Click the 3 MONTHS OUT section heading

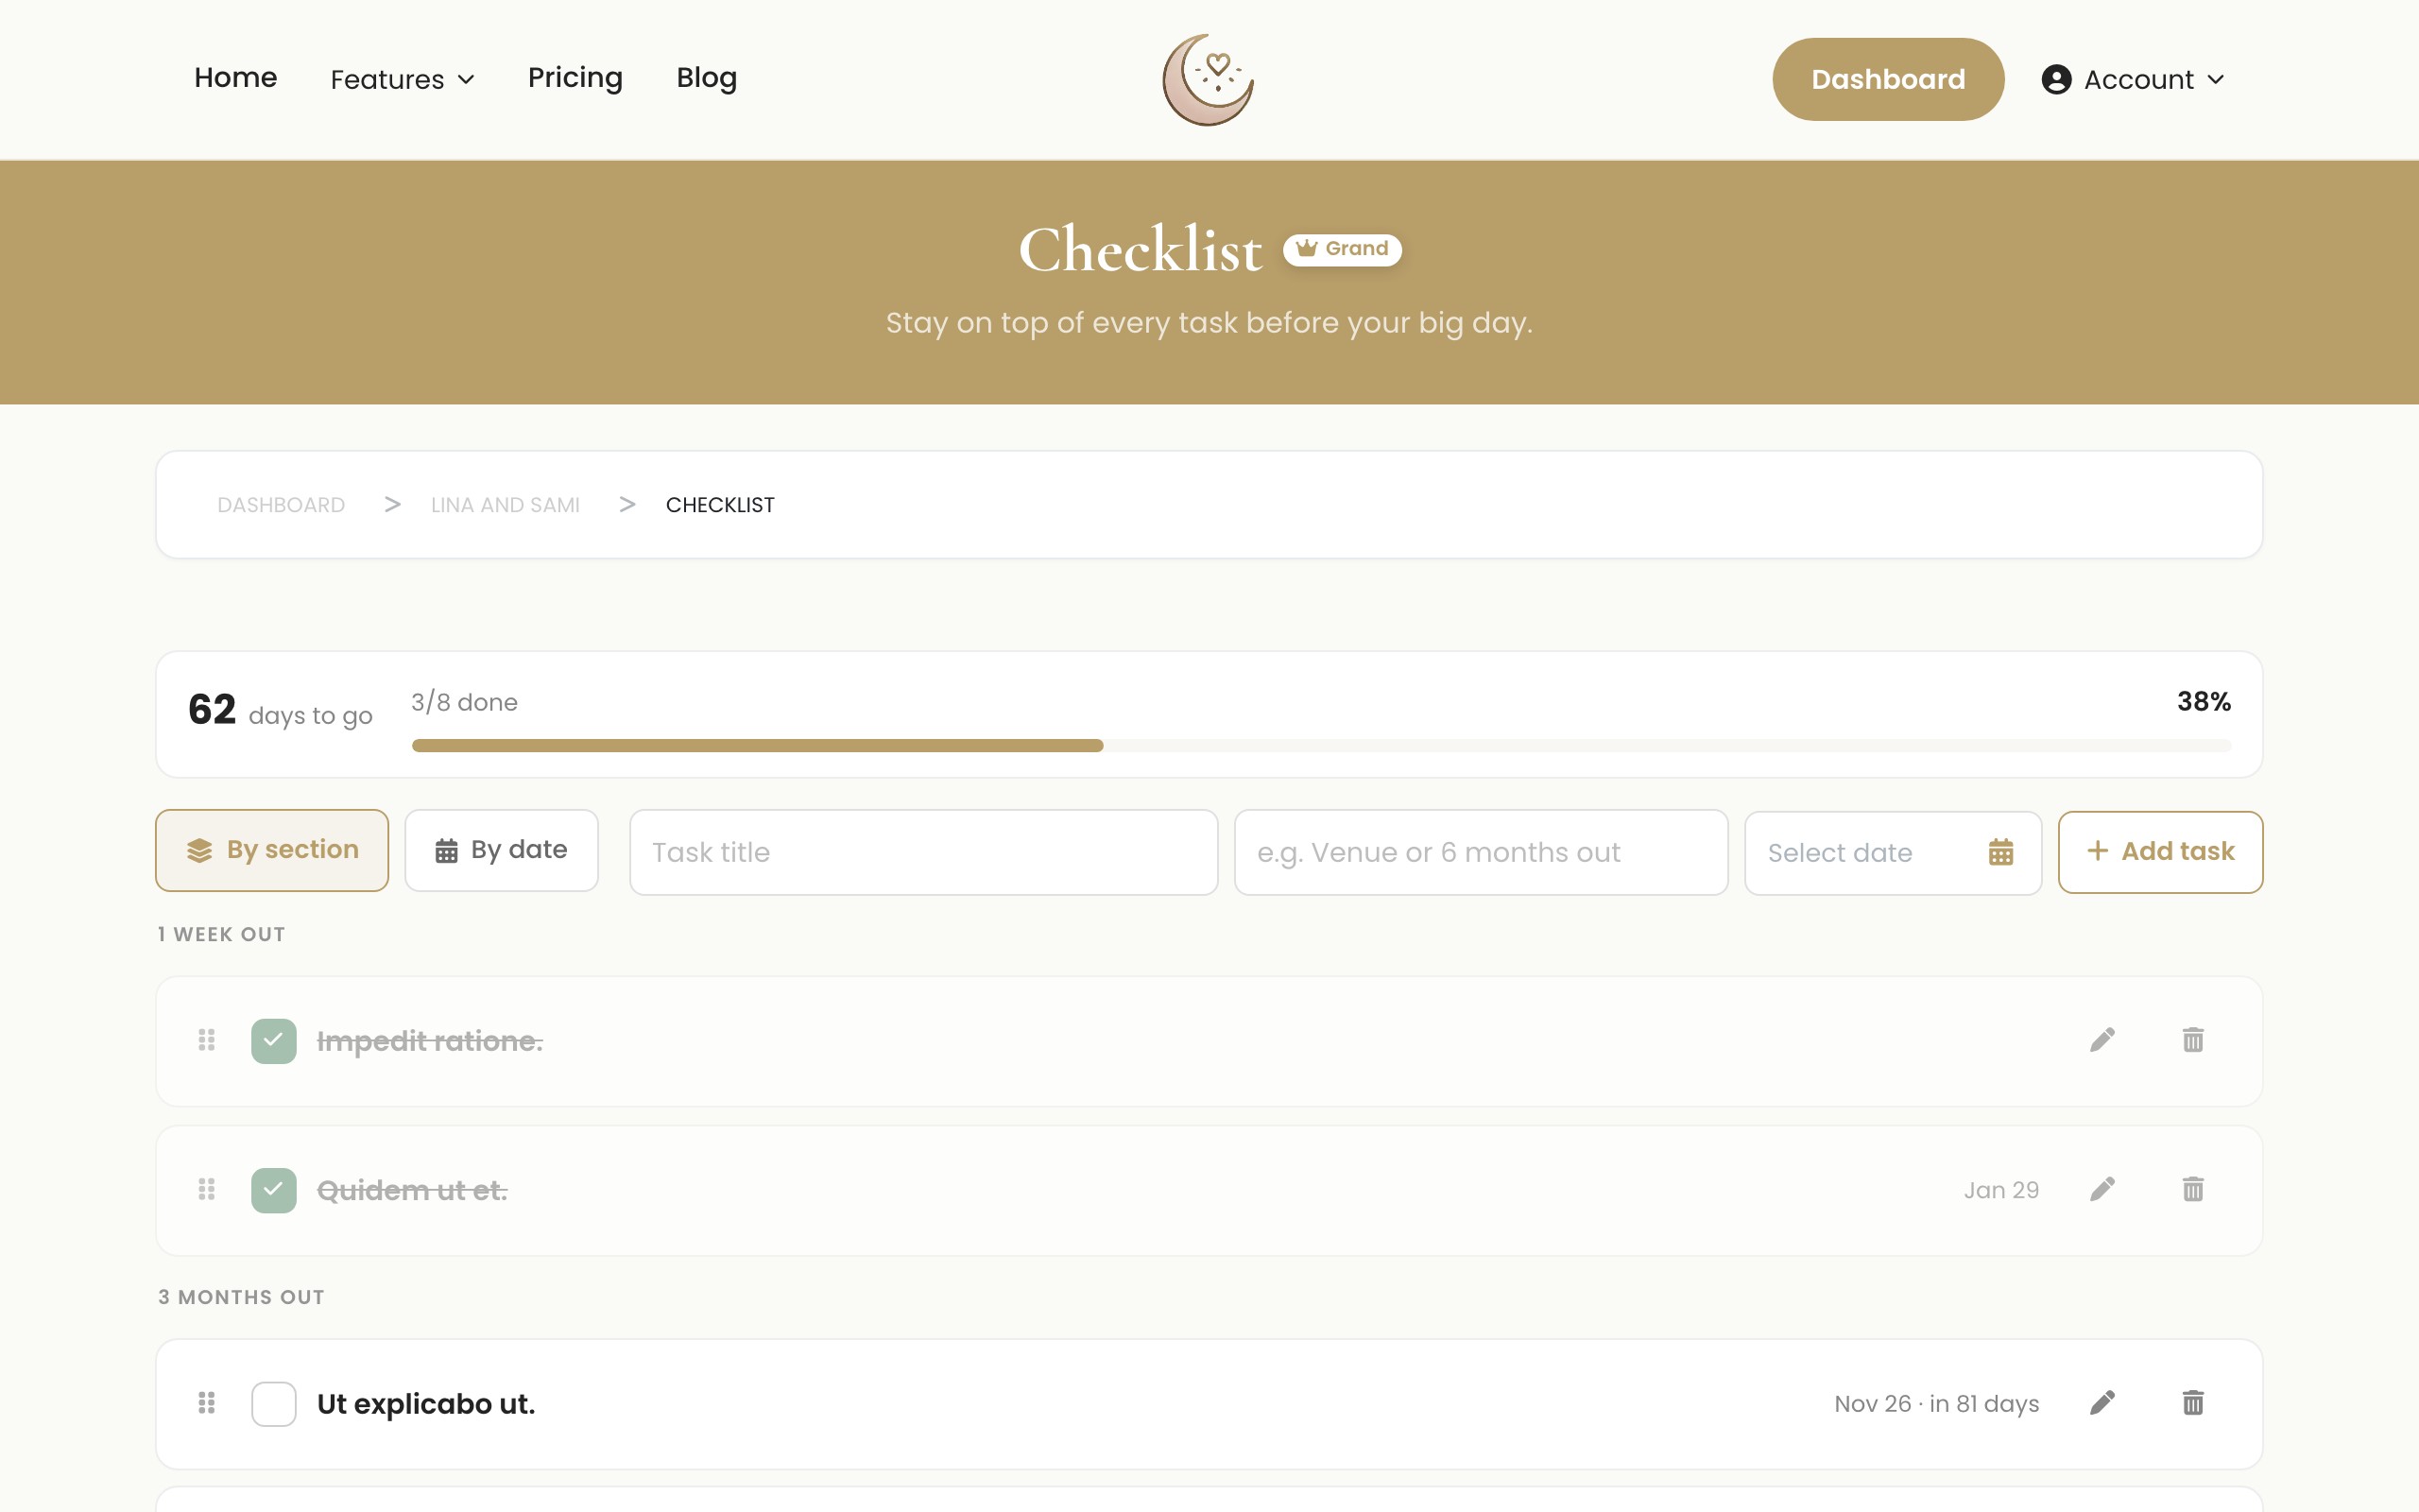click(241, 1297)
